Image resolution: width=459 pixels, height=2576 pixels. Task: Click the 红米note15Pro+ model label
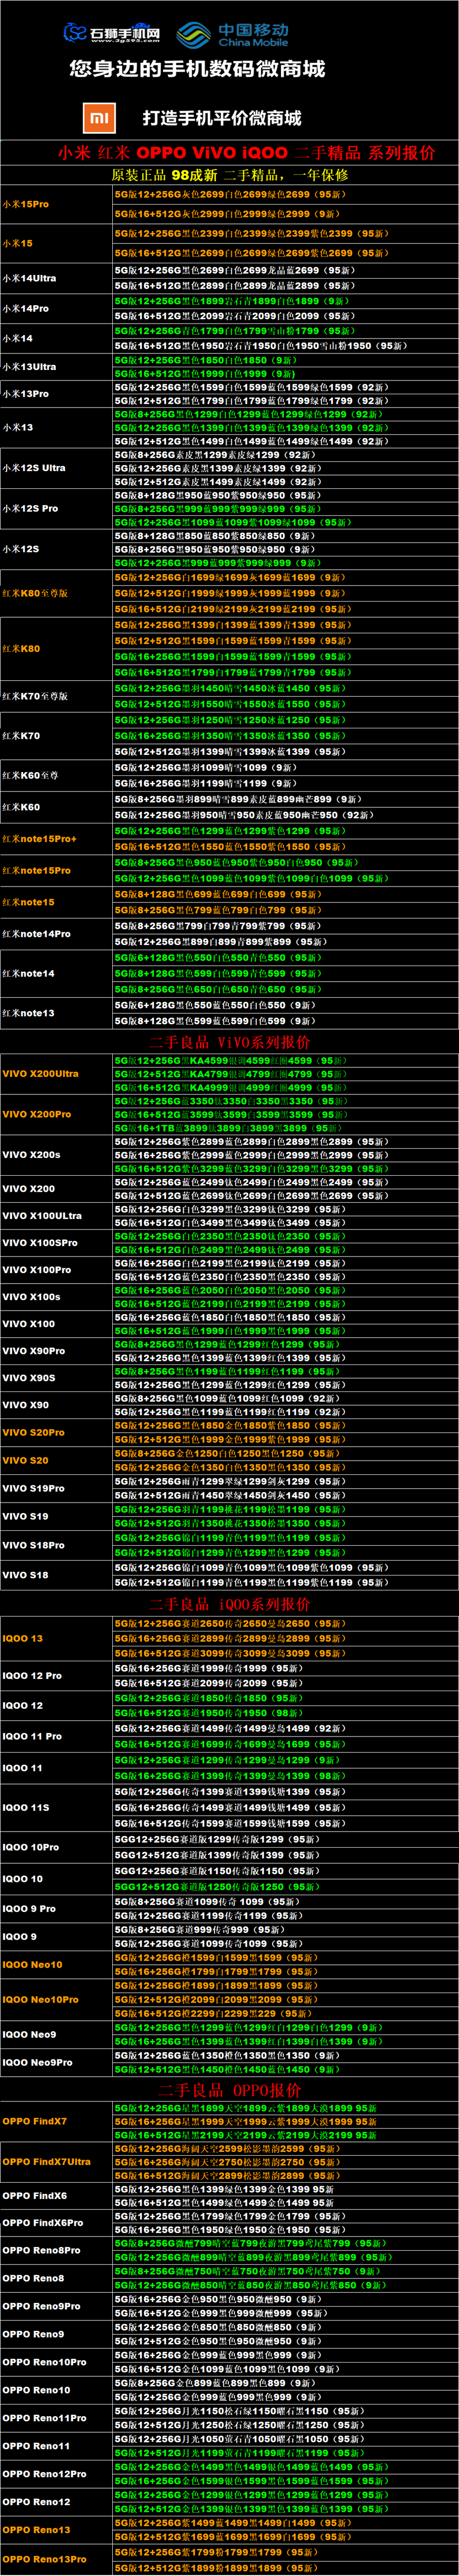point(39,839)
